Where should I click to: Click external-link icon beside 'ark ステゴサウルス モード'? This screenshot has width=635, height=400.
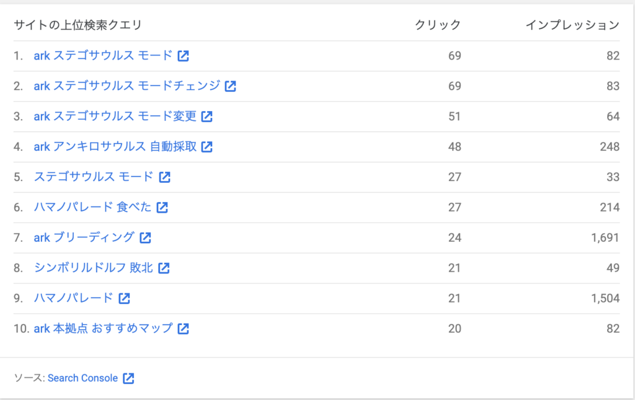[x=183, y=56]
